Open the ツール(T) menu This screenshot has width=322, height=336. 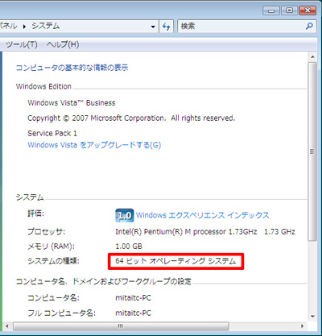coord(22,44)
